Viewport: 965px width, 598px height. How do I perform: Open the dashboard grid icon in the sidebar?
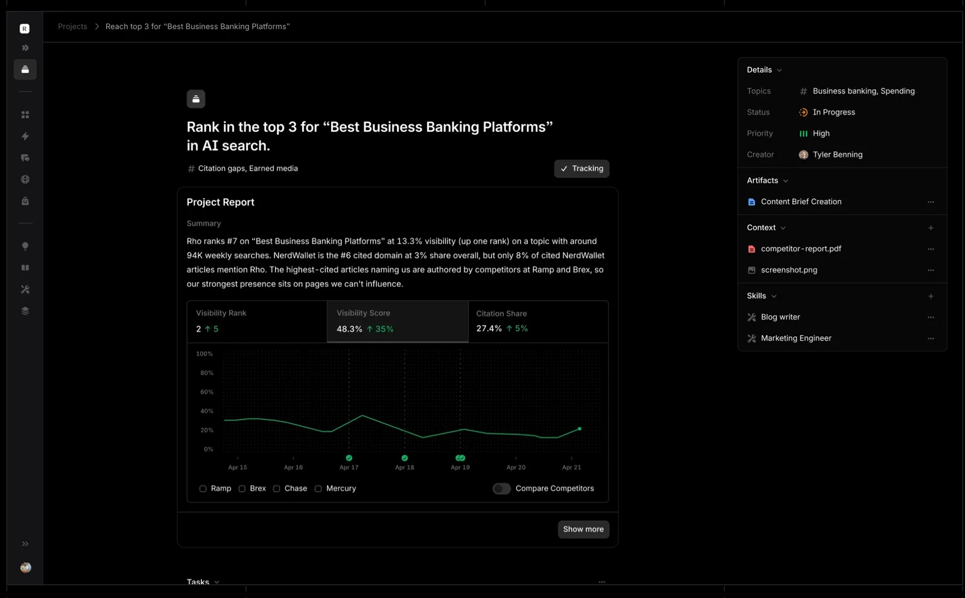tap(25, 115)
